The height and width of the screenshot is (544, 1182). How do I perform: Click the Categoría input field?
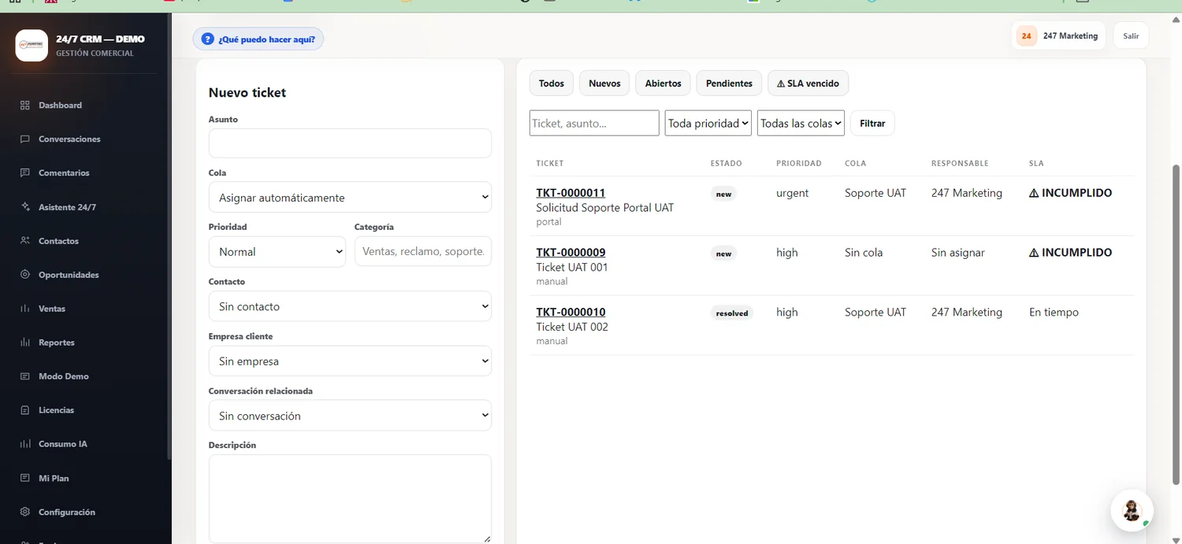click(x=423, y=252)
